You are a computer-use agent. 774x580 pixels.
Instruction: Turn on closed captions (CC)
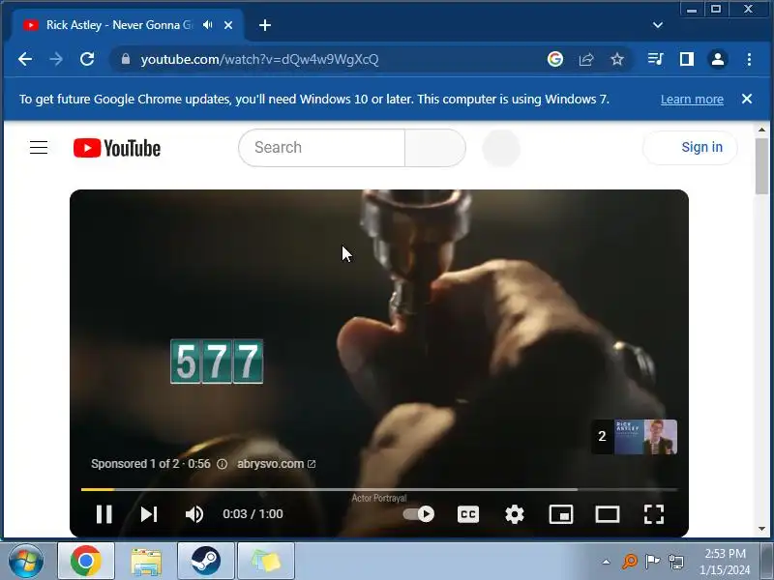(x=468, y=514)
